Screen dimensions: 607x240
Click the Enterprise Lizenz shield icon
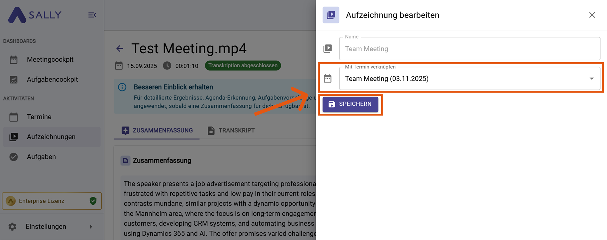93,201
